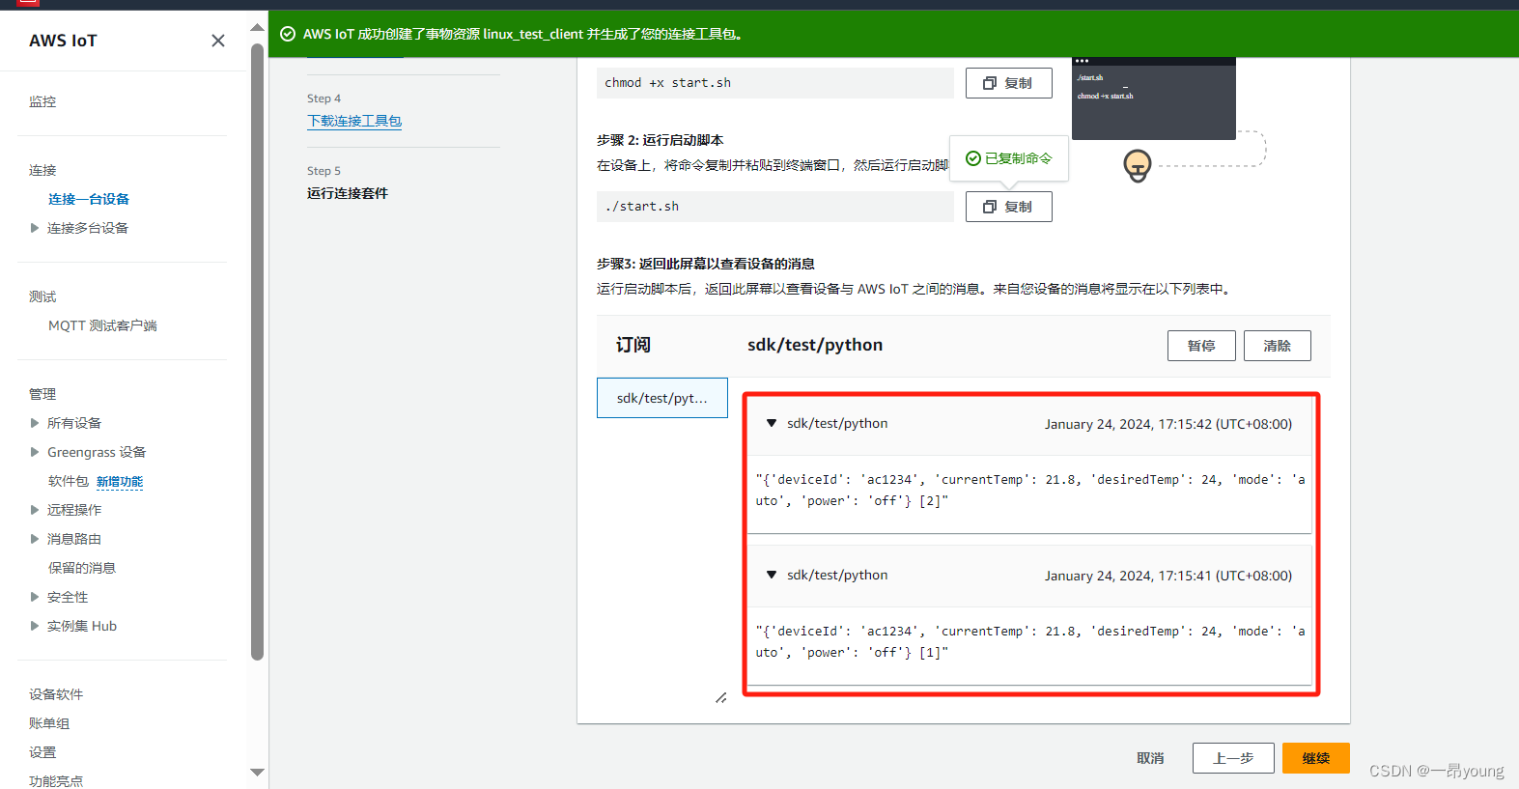The width and height of the screenshot is (1519, 789).
Task: Click the 17:15:41 message payload text
Action: click(x=1029, y=641)
